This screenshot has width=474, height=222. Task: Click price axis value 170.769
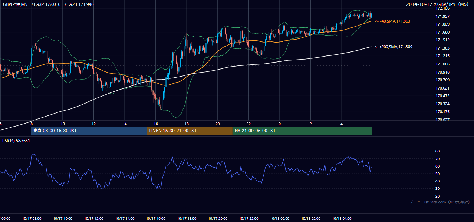tap(442, 80)
